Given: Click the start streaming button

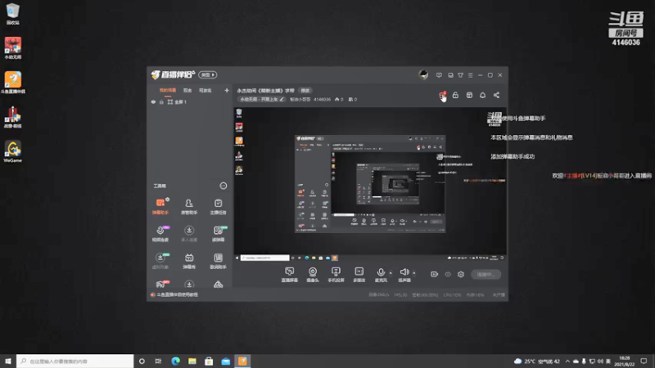Looking at the screenshot, I should [x=486, y=274].
